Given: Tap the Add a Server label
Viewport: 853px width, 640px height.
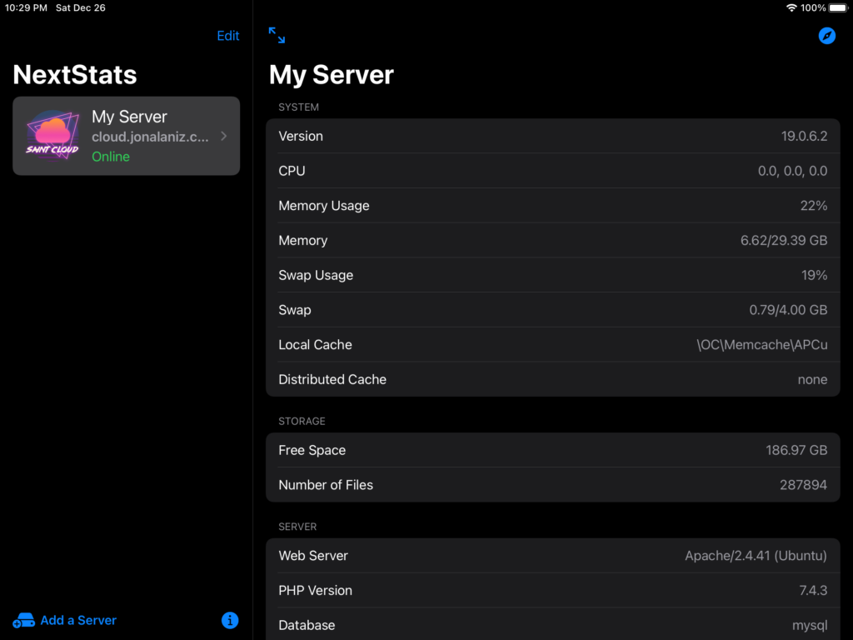Looking at the screenshot, I should [x=78, y=620].
